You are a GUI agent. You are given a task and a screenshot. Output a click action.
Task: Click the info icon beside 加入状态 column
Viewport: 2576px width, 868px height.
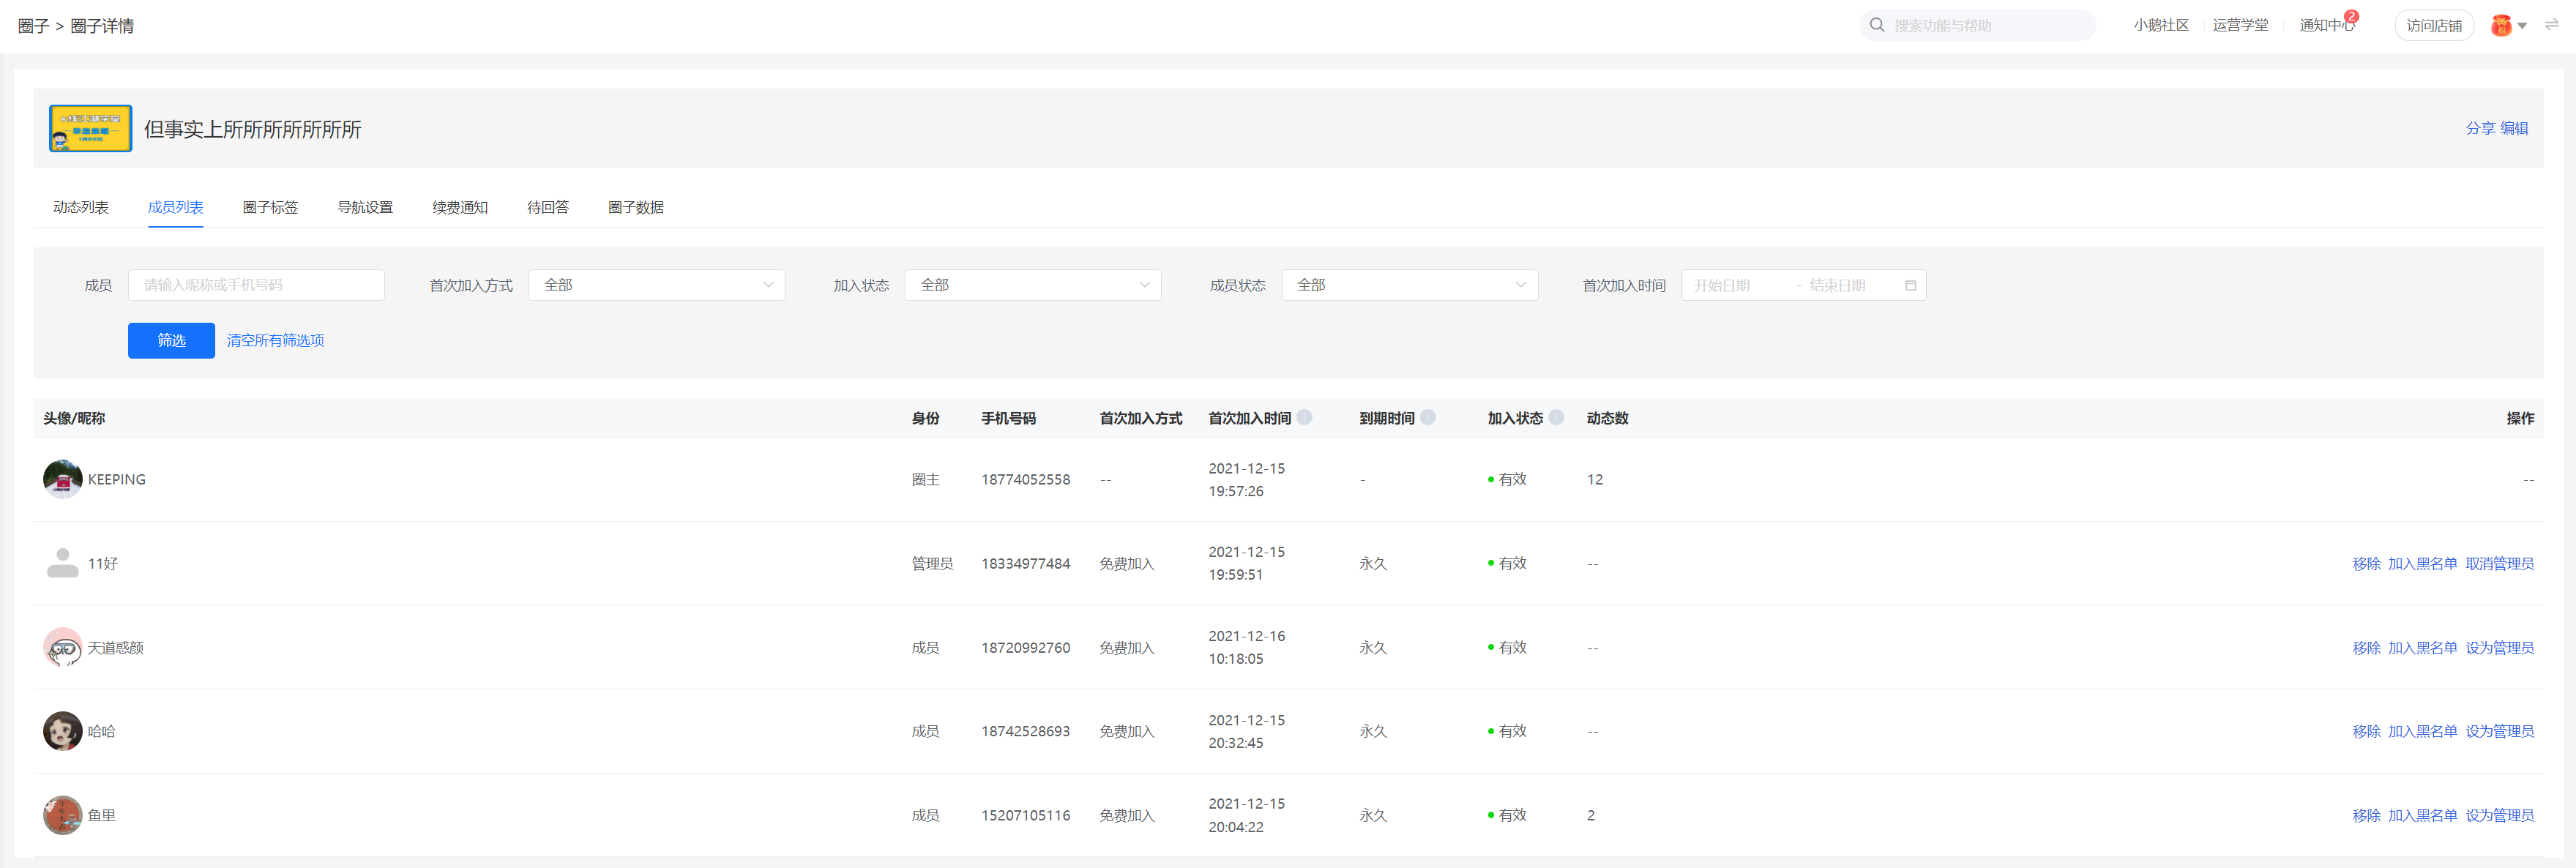[x=1556, y=418]
